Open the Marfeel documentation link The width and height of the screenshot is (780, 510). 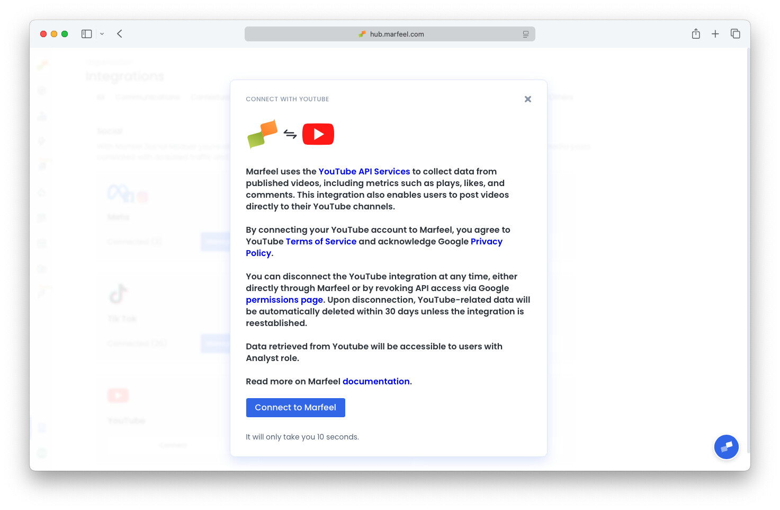tap(376, 381)
